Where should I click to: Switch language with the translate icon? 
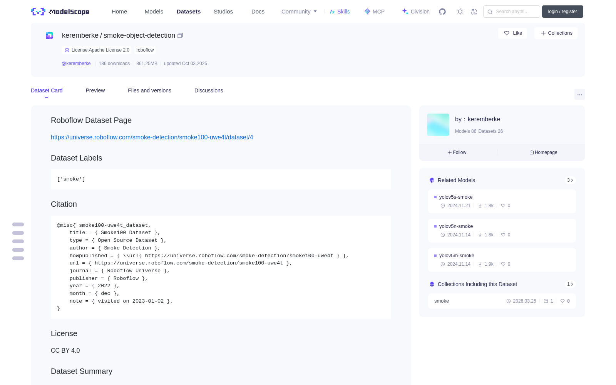click(474, 12)
